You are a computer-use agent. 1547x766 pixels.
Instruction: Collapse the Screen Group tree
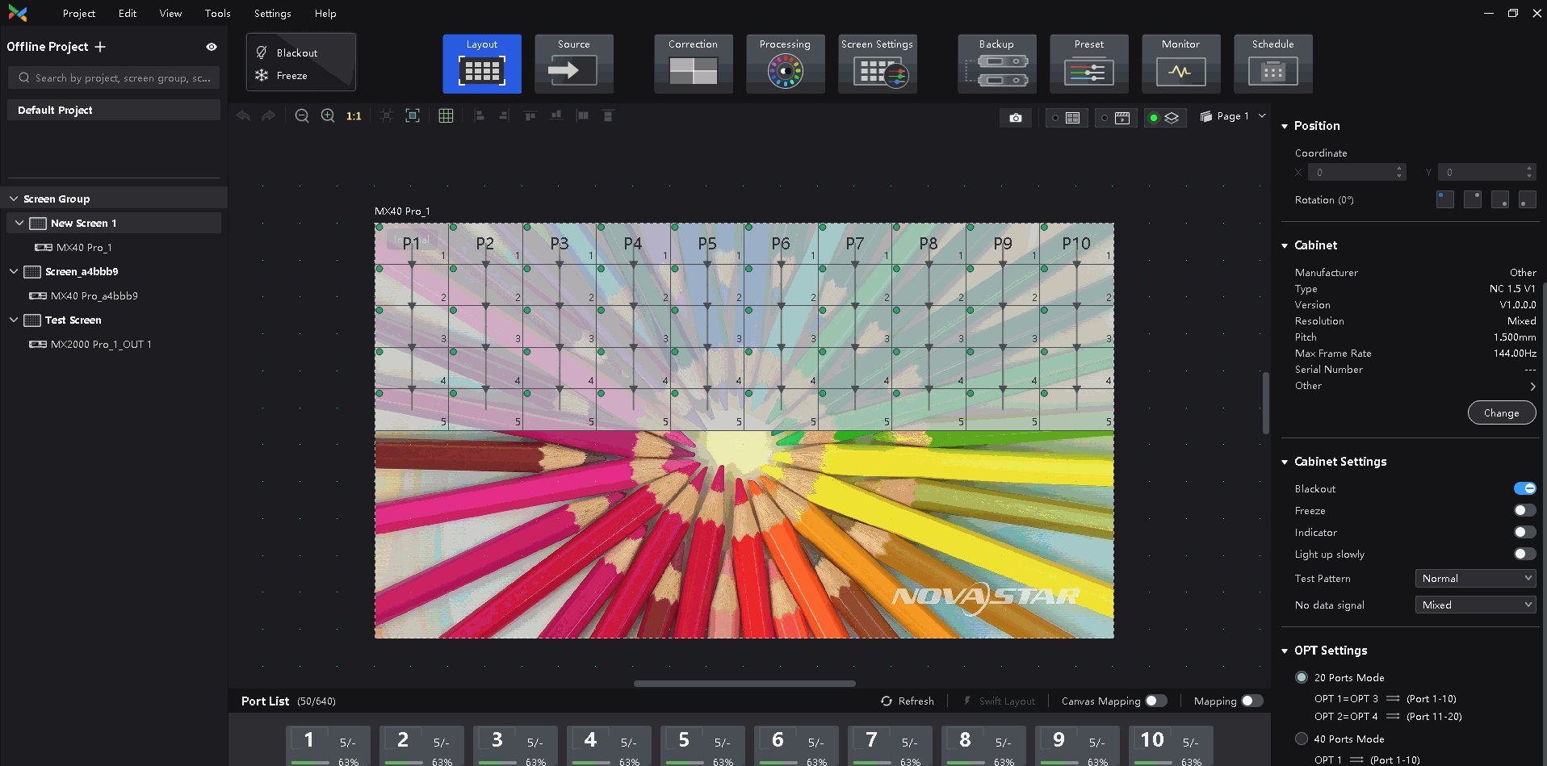pyautogui.click(x=14, y=199)
